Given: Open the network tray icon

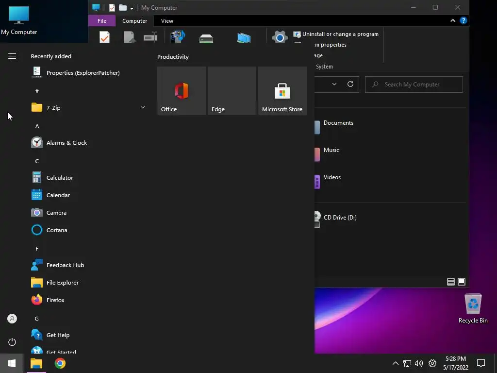Looking at the screenshot, I should click(407, 363).
